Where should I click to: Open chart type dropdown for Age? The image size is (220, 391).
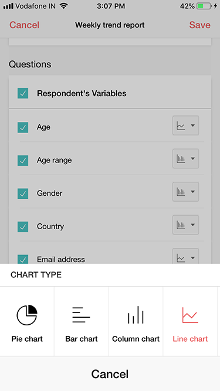coord(185,125)
